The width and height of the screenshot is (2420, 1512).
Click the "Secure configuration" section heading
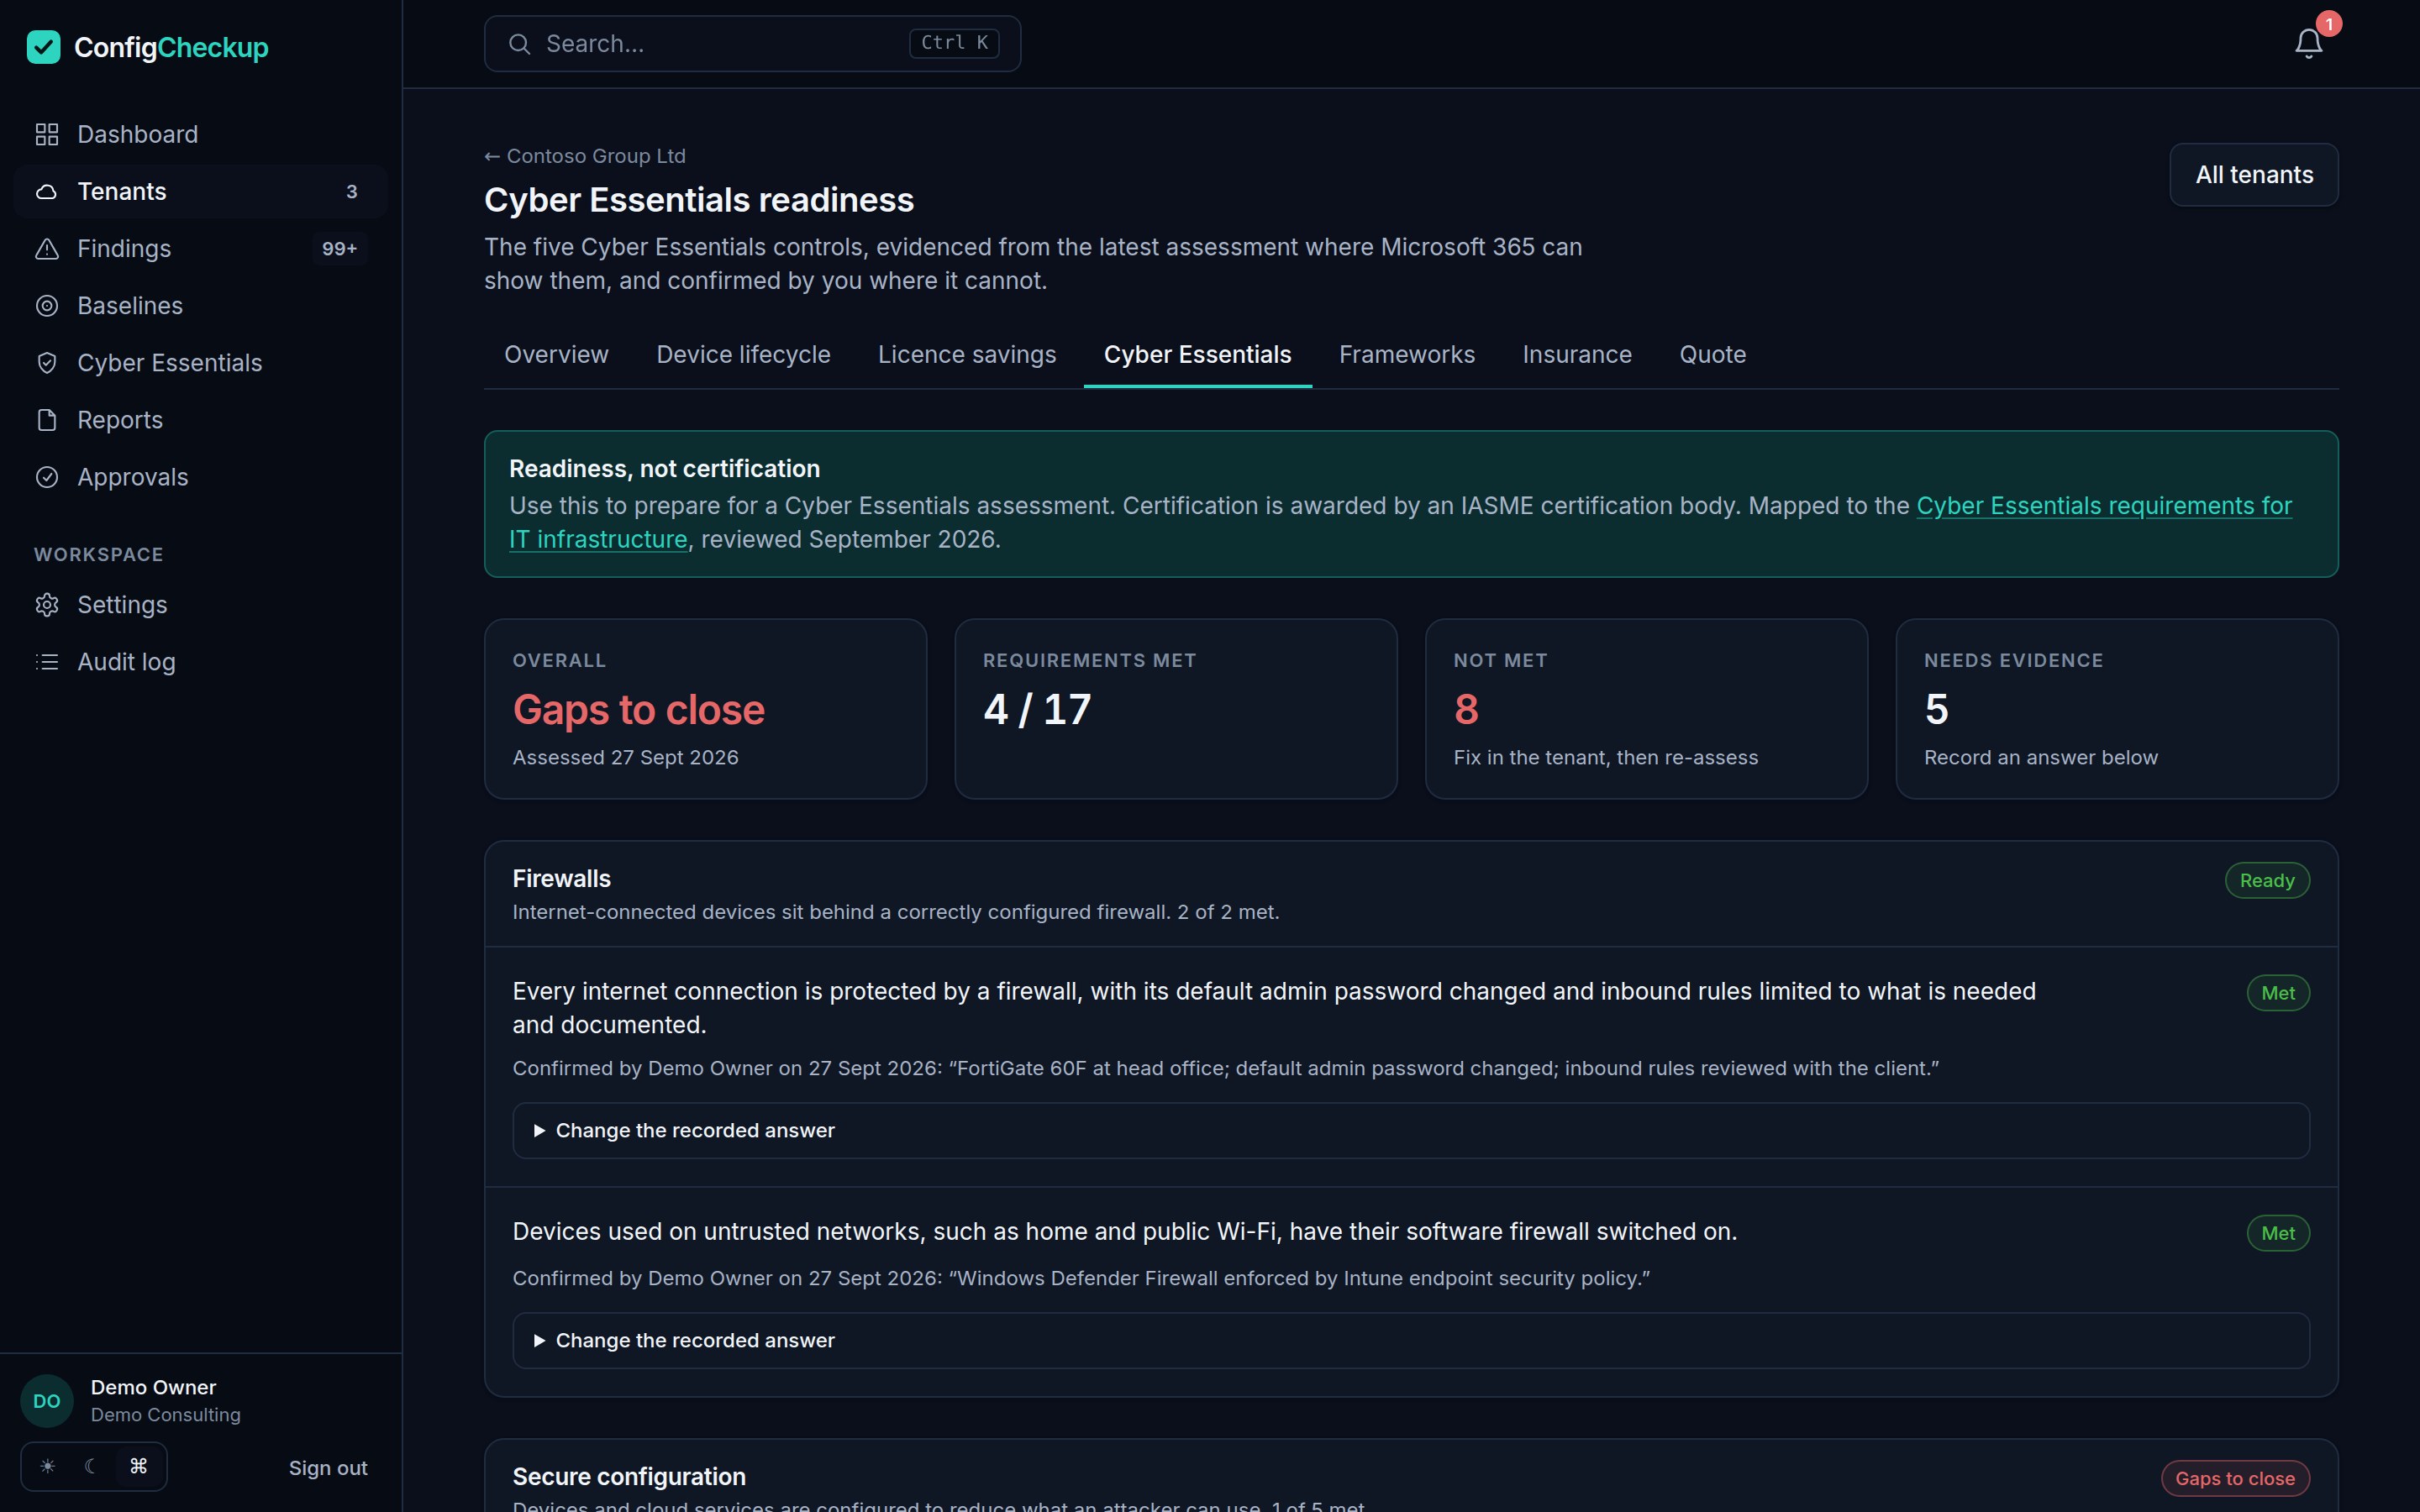click(629, 1476)
